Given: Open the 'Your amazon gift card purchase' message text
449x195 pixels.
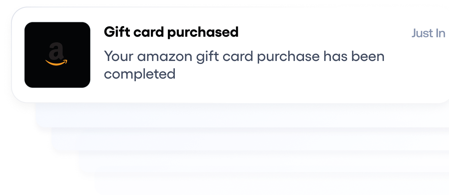Looking at the screenshot, I should (x=244, y=65).
